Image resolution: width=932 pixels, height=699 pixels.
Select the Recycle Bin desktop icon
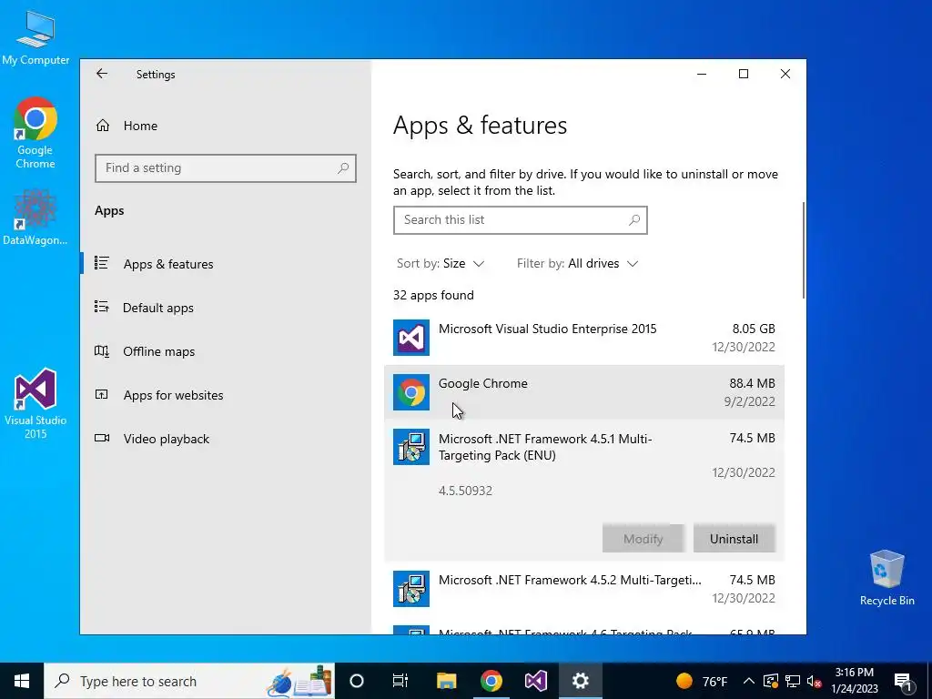coord(886,578)
